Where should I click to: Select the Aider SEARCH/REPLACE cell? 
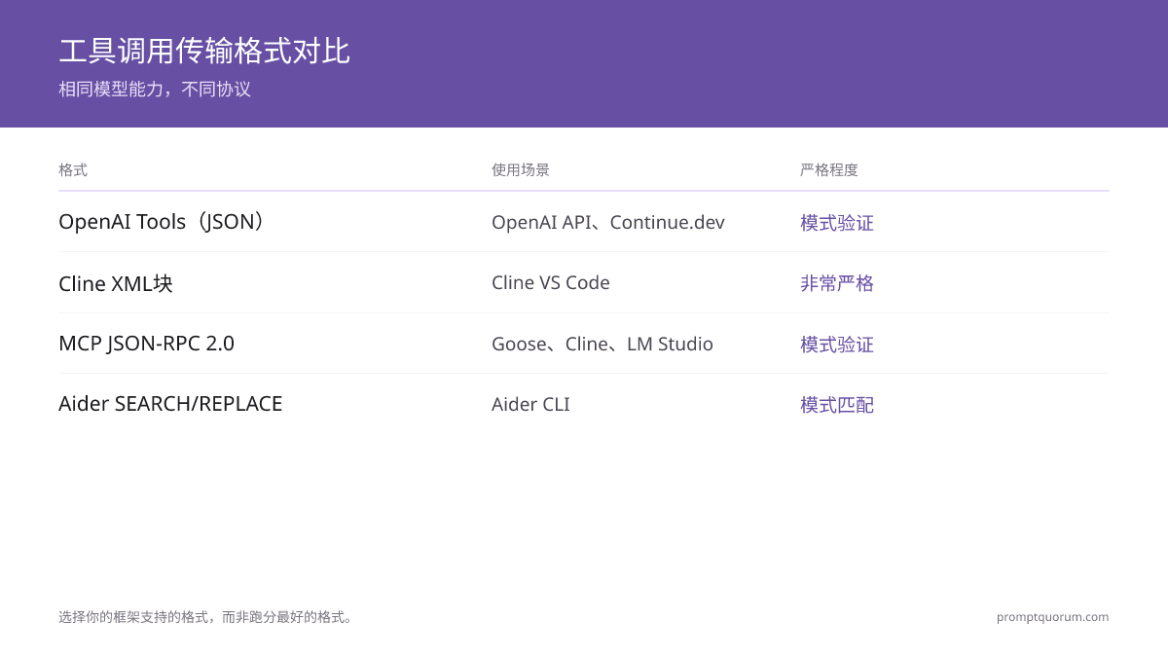coord(170,404)
